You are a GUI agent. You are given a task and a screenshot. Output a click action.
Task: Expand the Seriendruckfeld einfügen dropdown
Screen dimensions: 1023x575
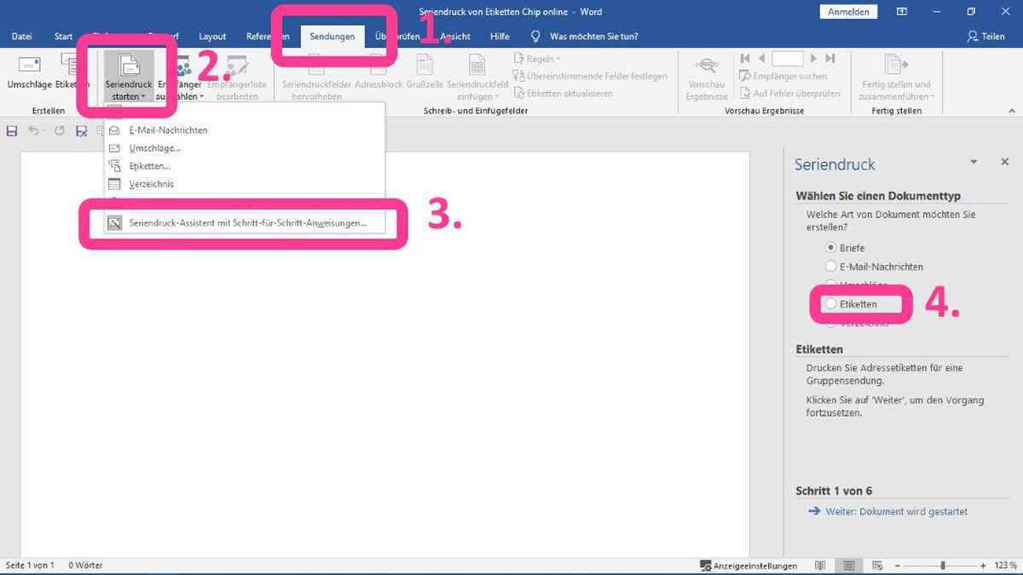point(477,96)
